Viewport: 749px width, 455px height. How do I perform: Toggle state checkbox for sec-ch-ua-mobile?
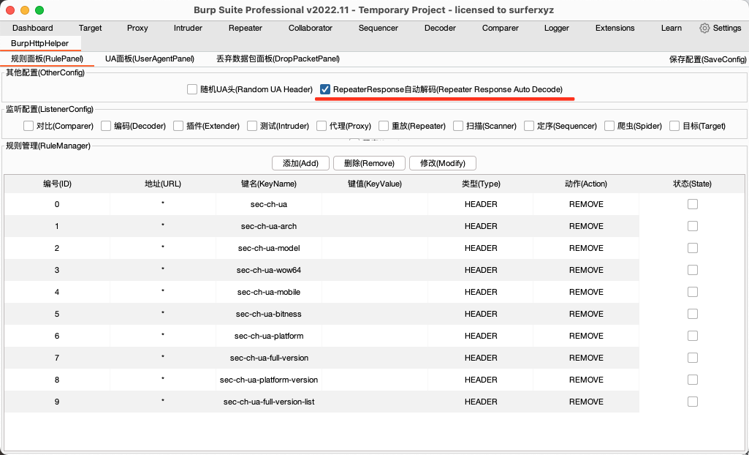point(693,292)
